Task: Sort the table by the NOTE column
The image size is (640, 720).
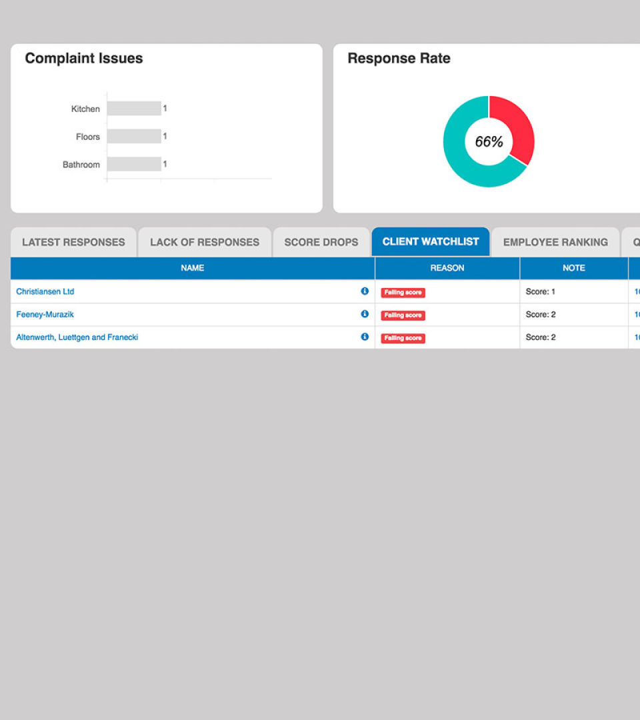Action: click(x=574, y=268)
